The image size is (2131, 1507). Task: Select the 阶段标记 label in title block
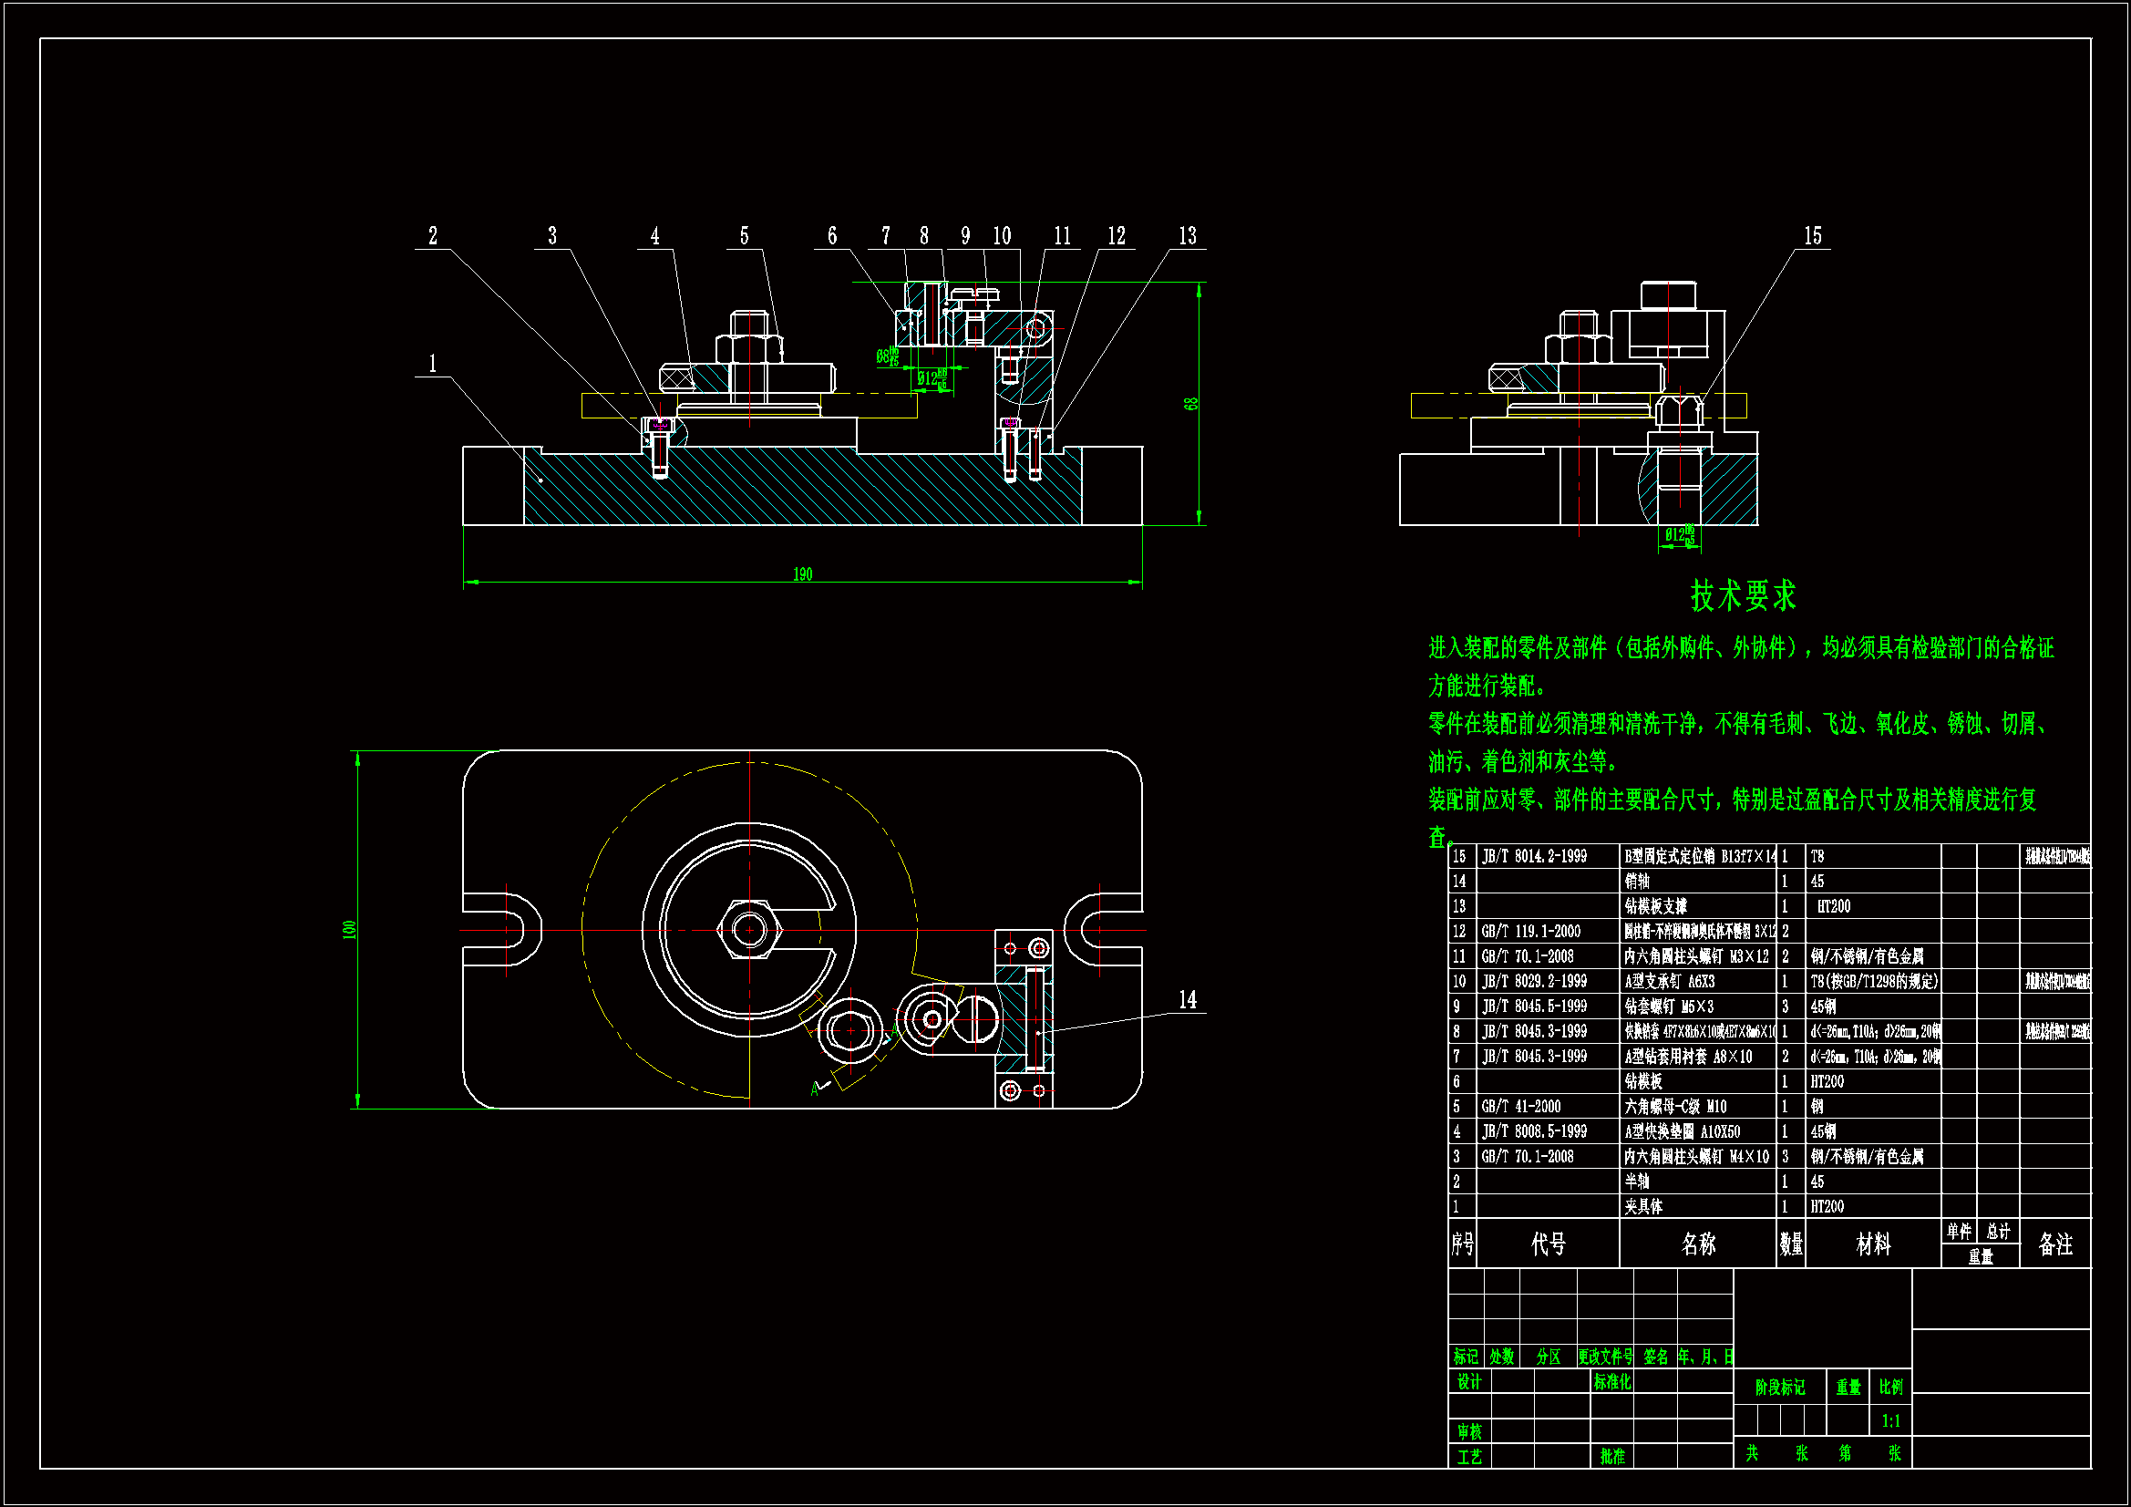tap(1779, 1388)
